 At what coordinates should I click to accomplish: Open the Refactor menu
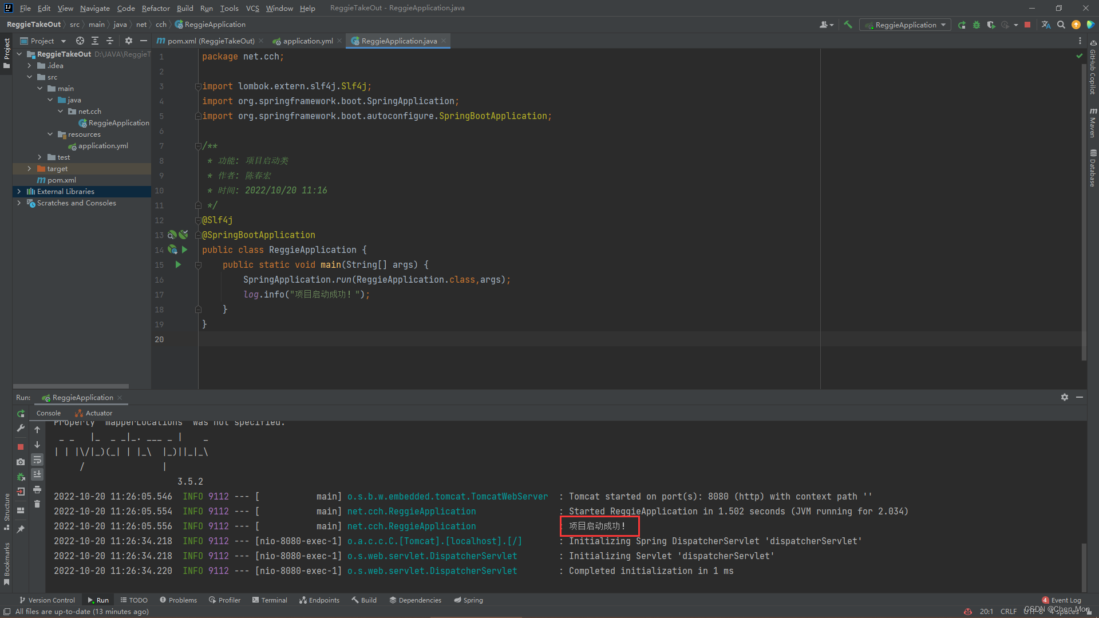[x=156, y=8]
